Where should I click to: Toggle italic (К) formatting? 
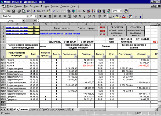(45, 16)
